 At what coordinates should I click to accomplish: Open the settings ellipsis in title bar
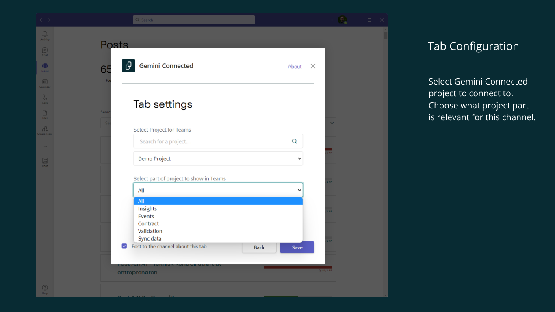(331, 20)
